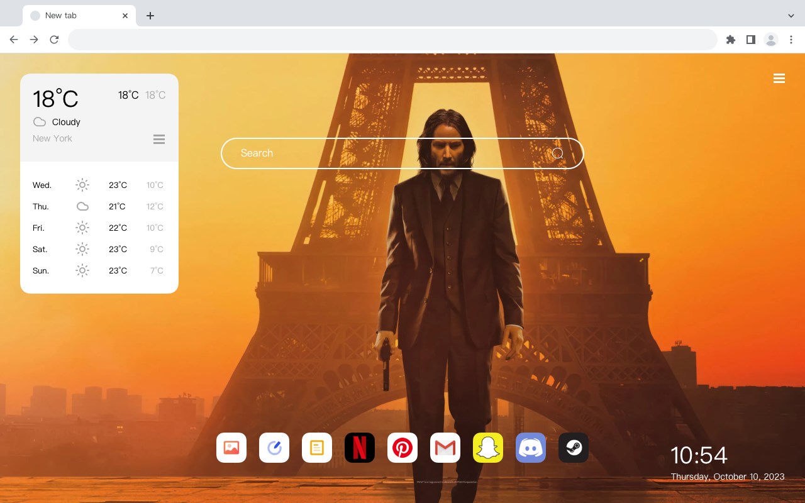The height and width of the screenshot is (503, 805).
Task: Click the 21°C high for Thursday
Action: pos(117,206)
